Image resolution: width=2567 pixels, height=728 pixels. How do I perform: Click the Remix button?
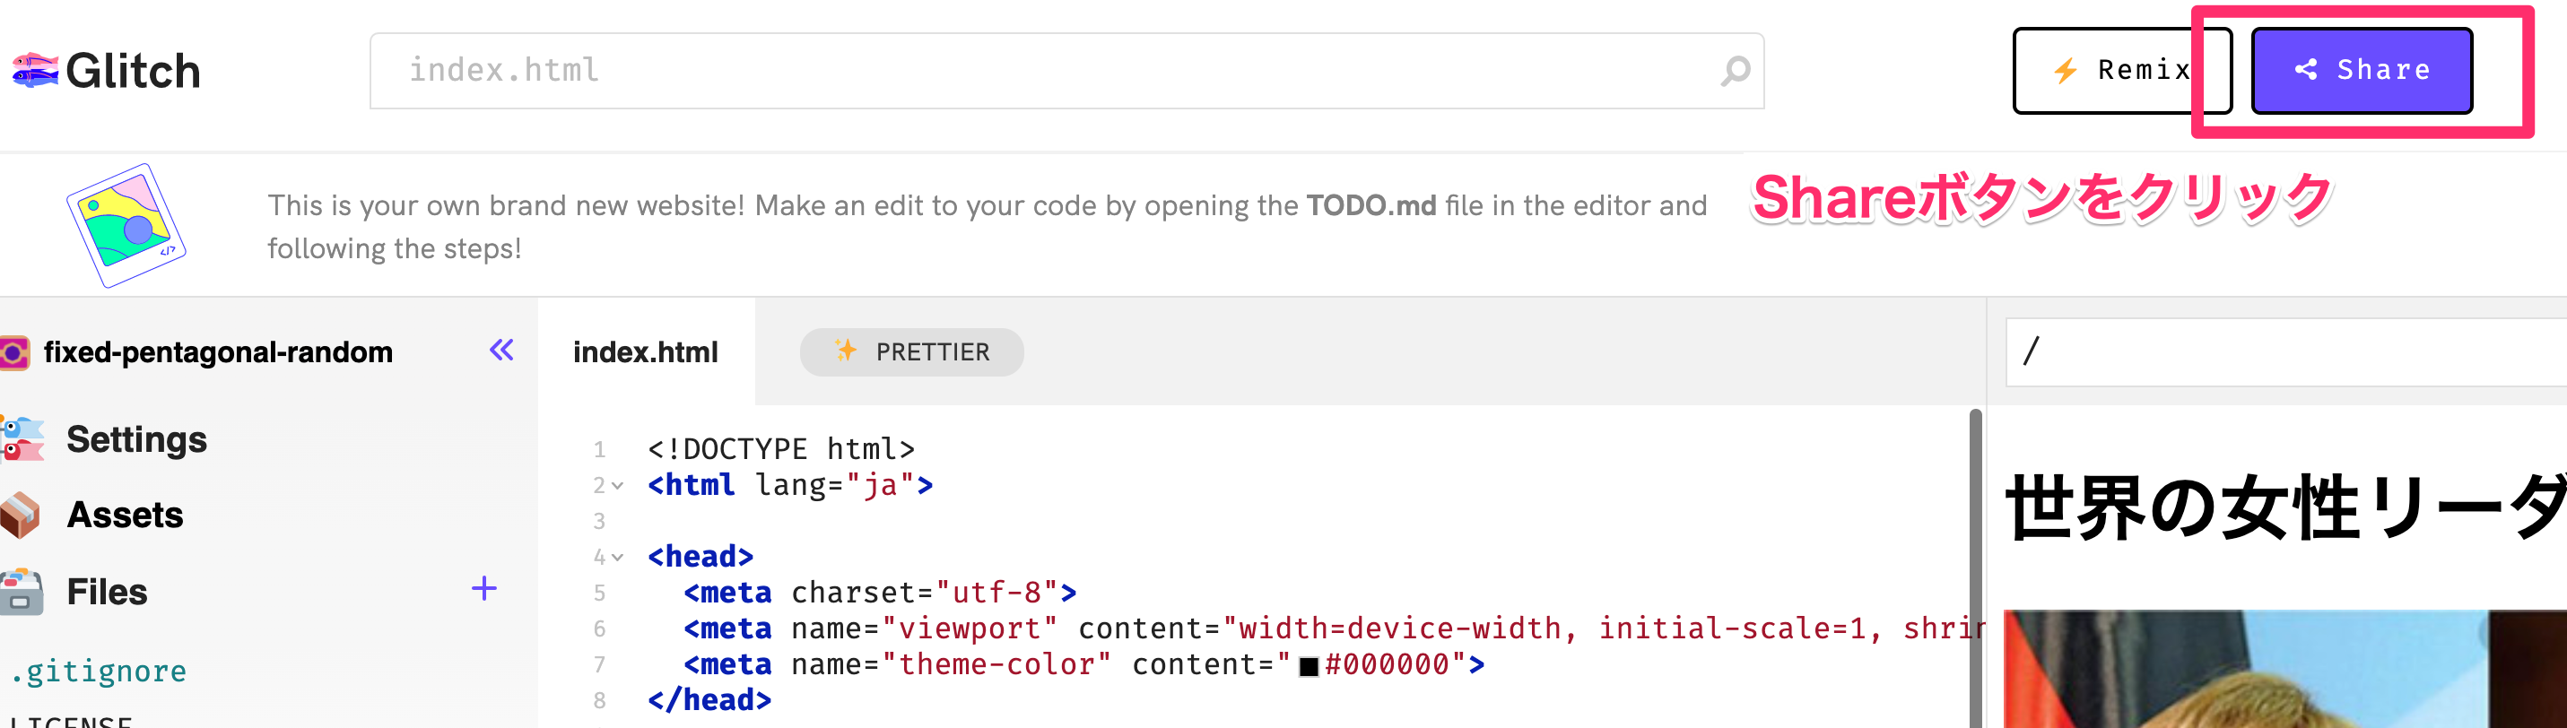[2120, 71]
